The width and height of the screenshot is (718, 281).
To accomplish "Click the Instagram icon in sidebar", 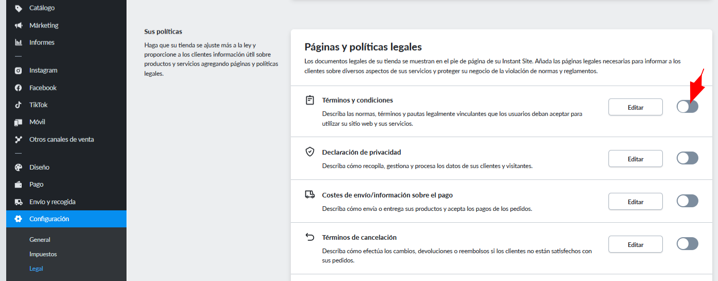I will (x=19, y=71).
